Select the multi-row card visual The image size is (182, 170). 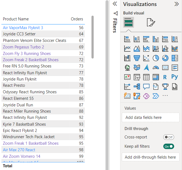coord(175,68)
